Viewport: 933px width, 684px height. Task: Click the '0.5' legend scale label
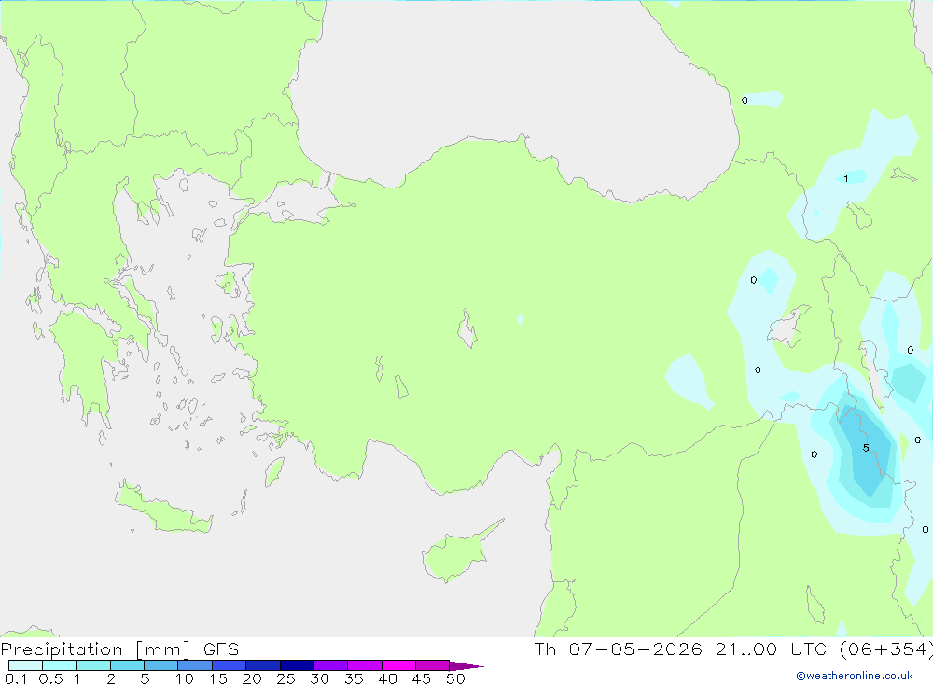point(50,678)
